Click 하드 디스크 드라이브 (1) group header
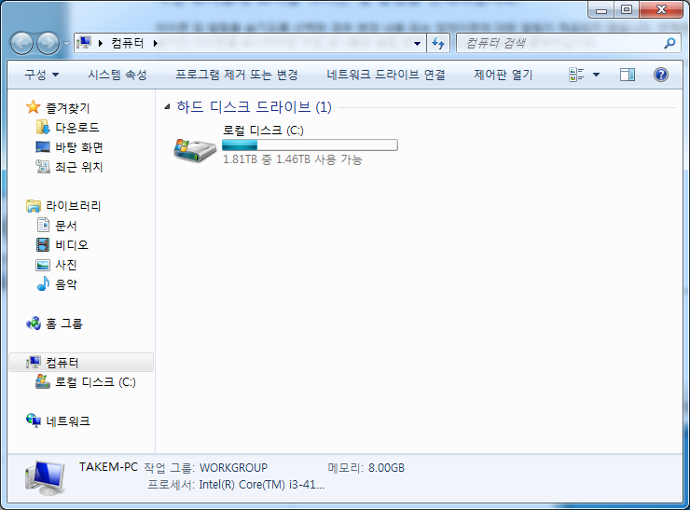Image resolution: width=690 pixels, height=510 pixels. tap(254, 107)
